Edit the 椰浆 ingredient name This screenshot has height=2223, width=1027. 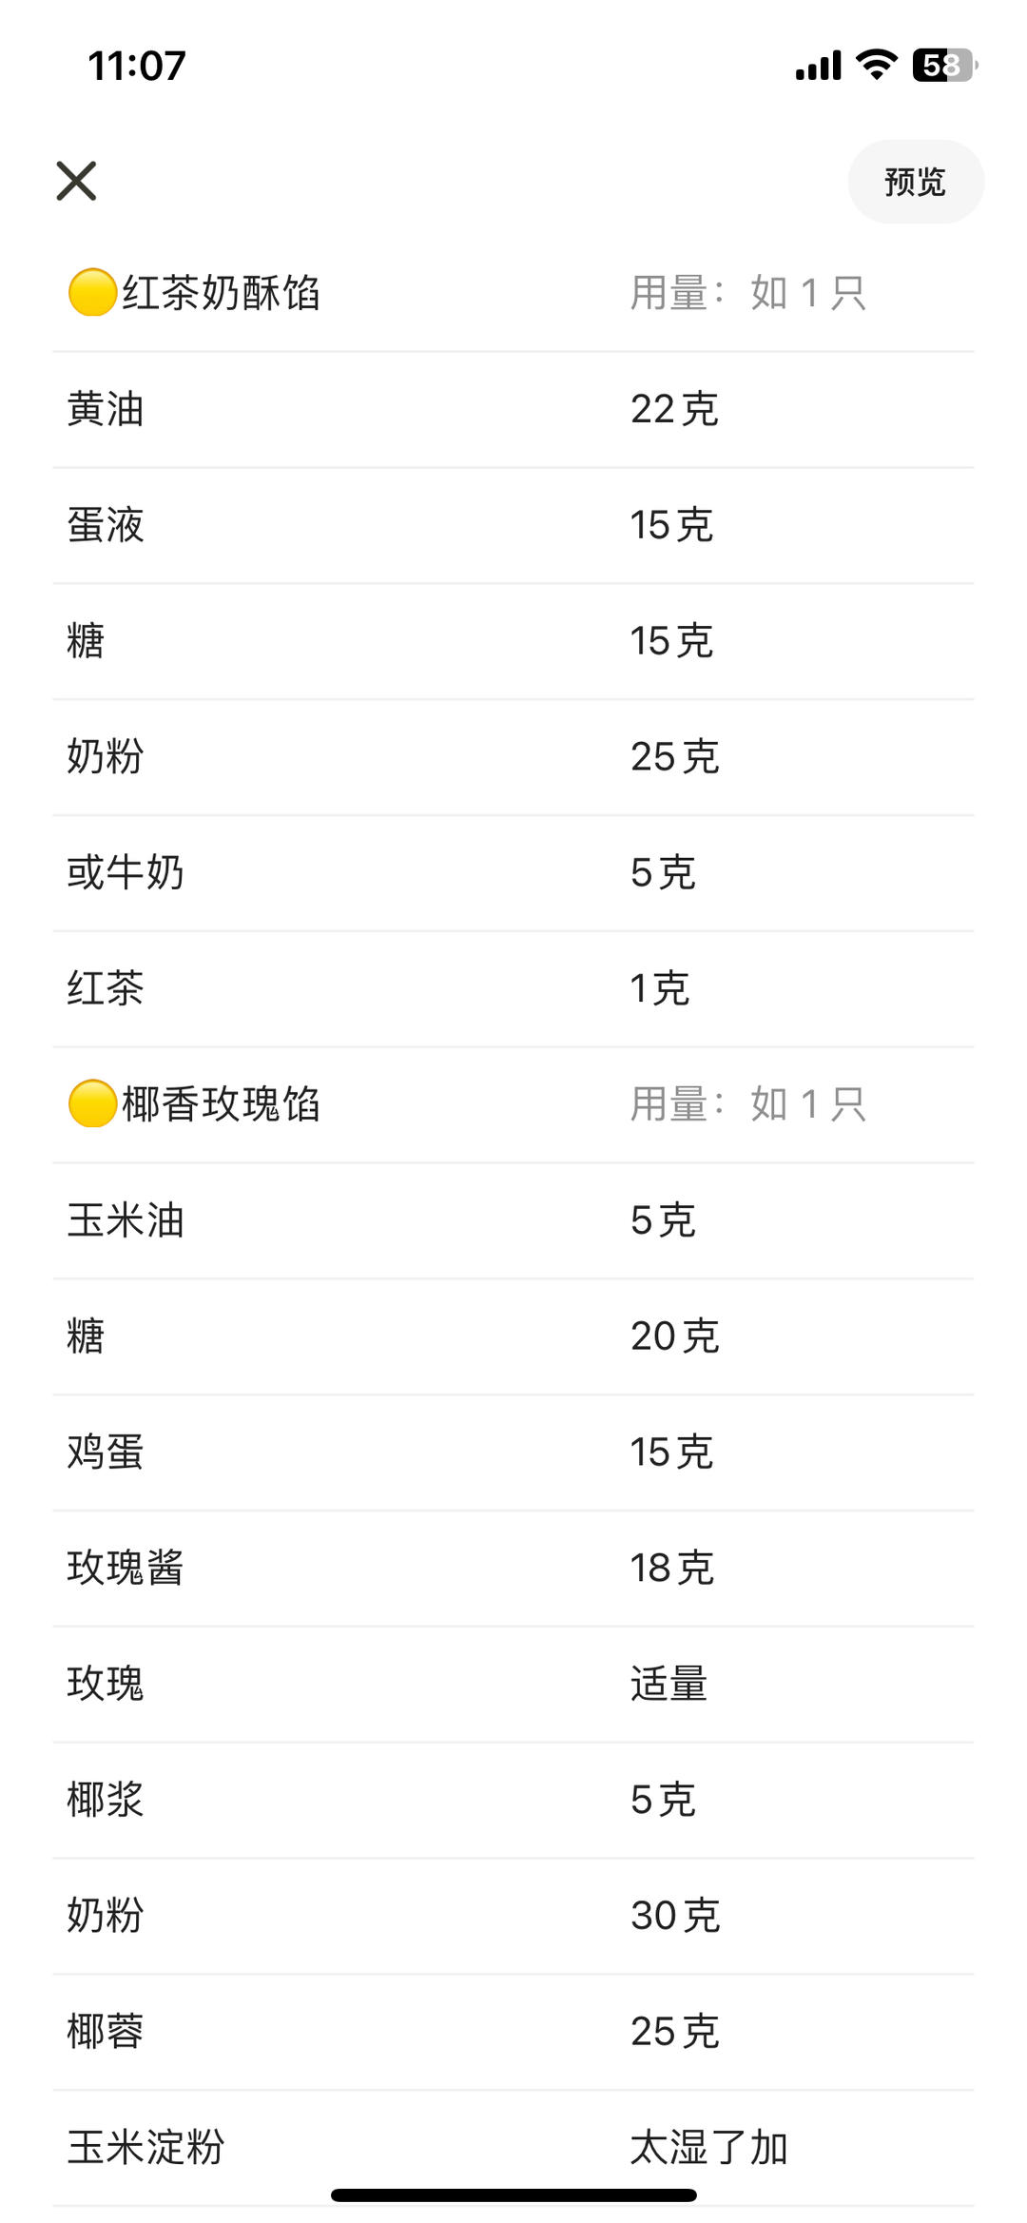106,1800
